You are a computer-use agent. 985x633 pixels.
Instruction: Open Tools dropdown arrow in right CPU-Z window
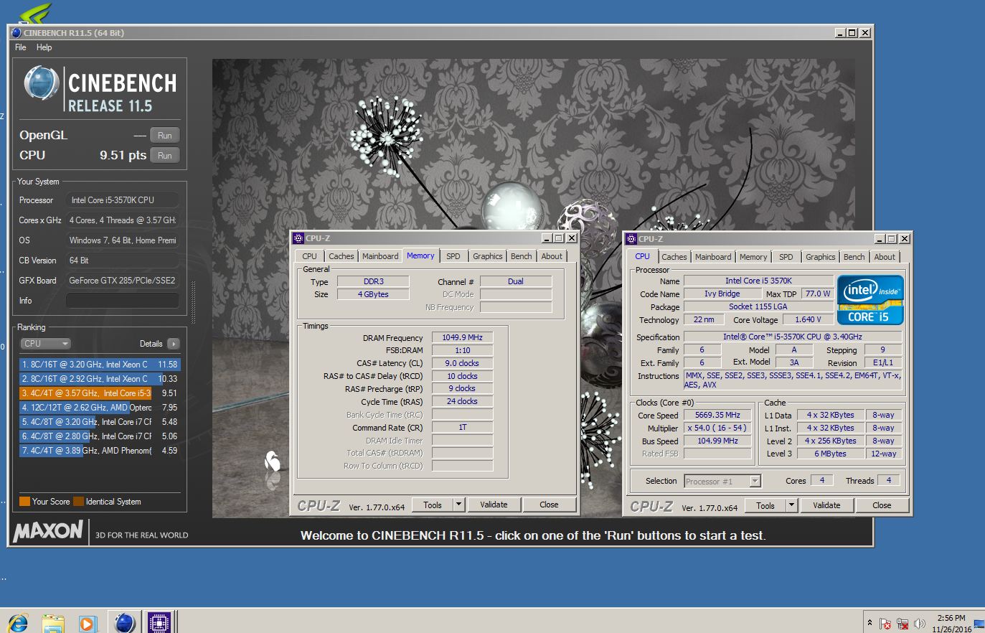click(x=791, y=505)
